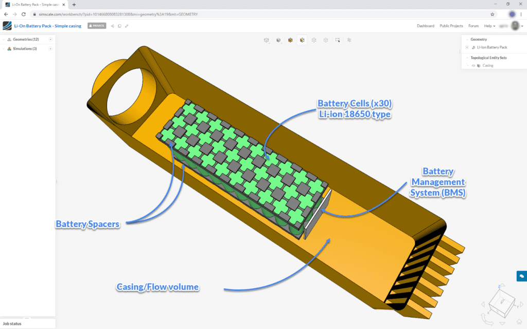
Task: Select the shaded geometry rendering mode icon
Action: [278, 40]
